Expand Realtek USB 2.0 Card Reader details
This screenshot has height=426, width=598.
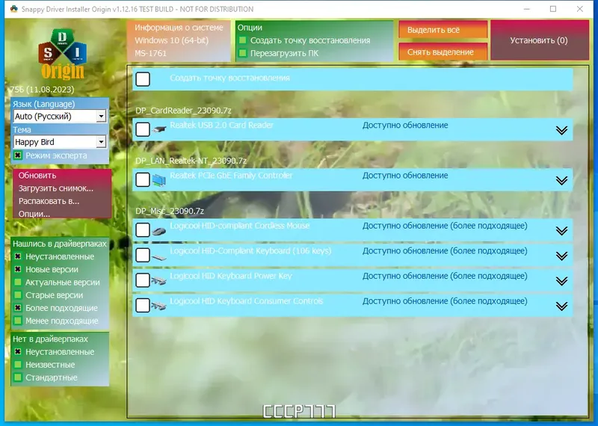click(561, 131)
